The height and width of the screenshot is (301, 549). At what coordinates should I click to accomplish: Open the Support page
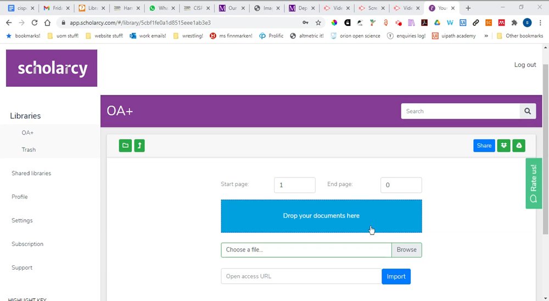click(x=22, y=267)
